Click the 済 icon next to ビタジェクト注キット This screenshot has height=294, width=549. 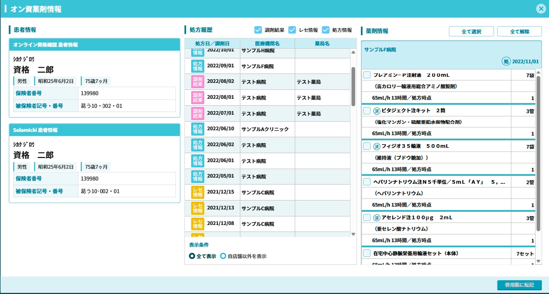tap(377, 111)
